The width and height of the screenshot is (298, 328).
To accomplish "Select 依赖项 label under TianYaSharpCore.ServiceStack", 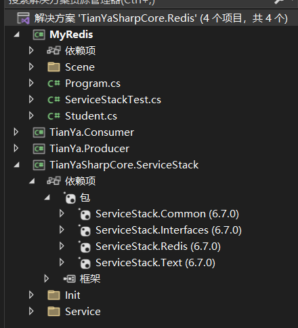I will [80, 181].
